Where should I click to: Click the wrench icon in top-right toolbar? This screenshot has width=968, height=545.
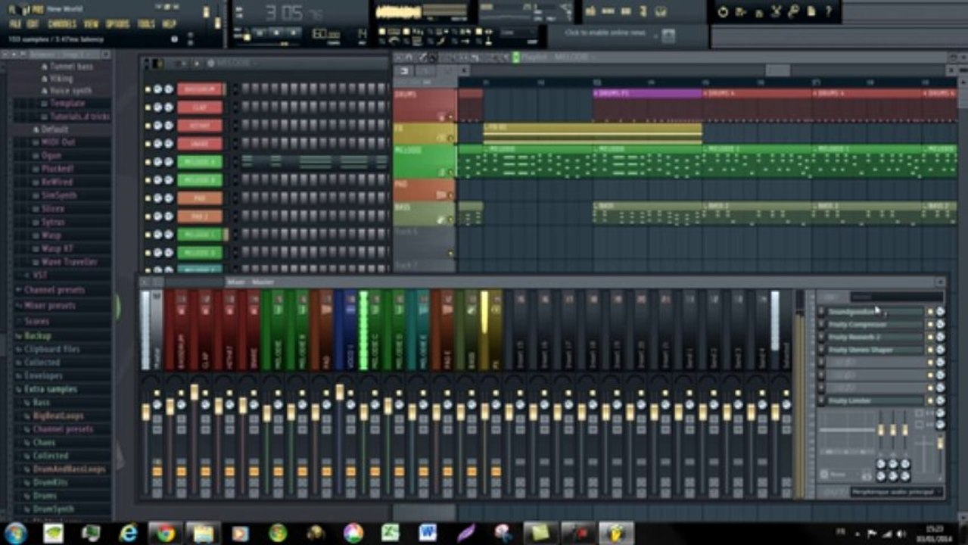(x=794, y=11)
